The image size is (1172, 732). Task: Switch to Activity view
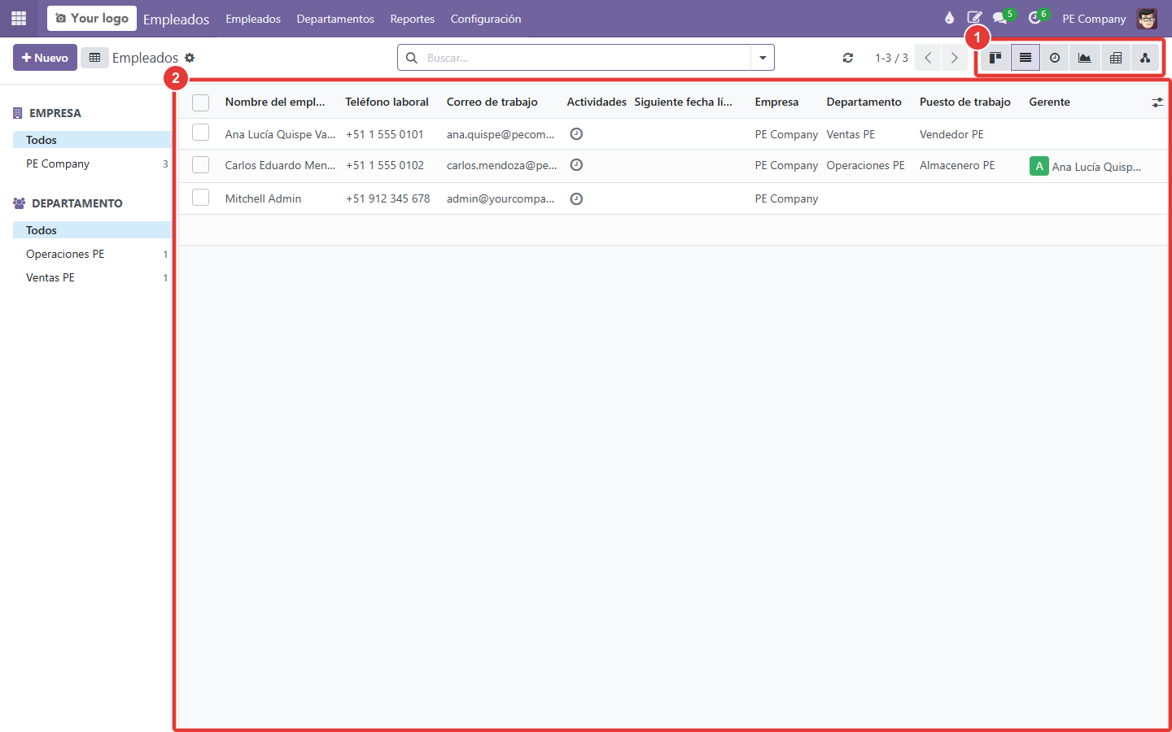pos(1055,58)
